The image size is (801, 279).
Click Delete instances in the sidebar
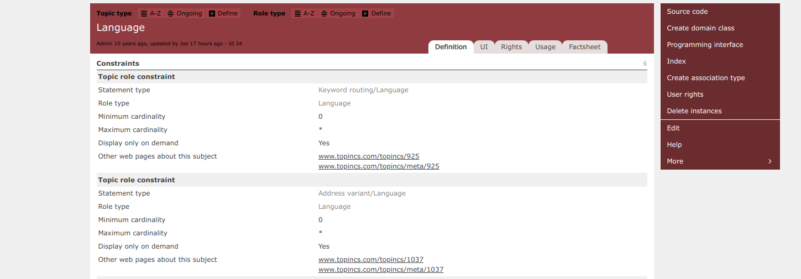pos(694,111)
